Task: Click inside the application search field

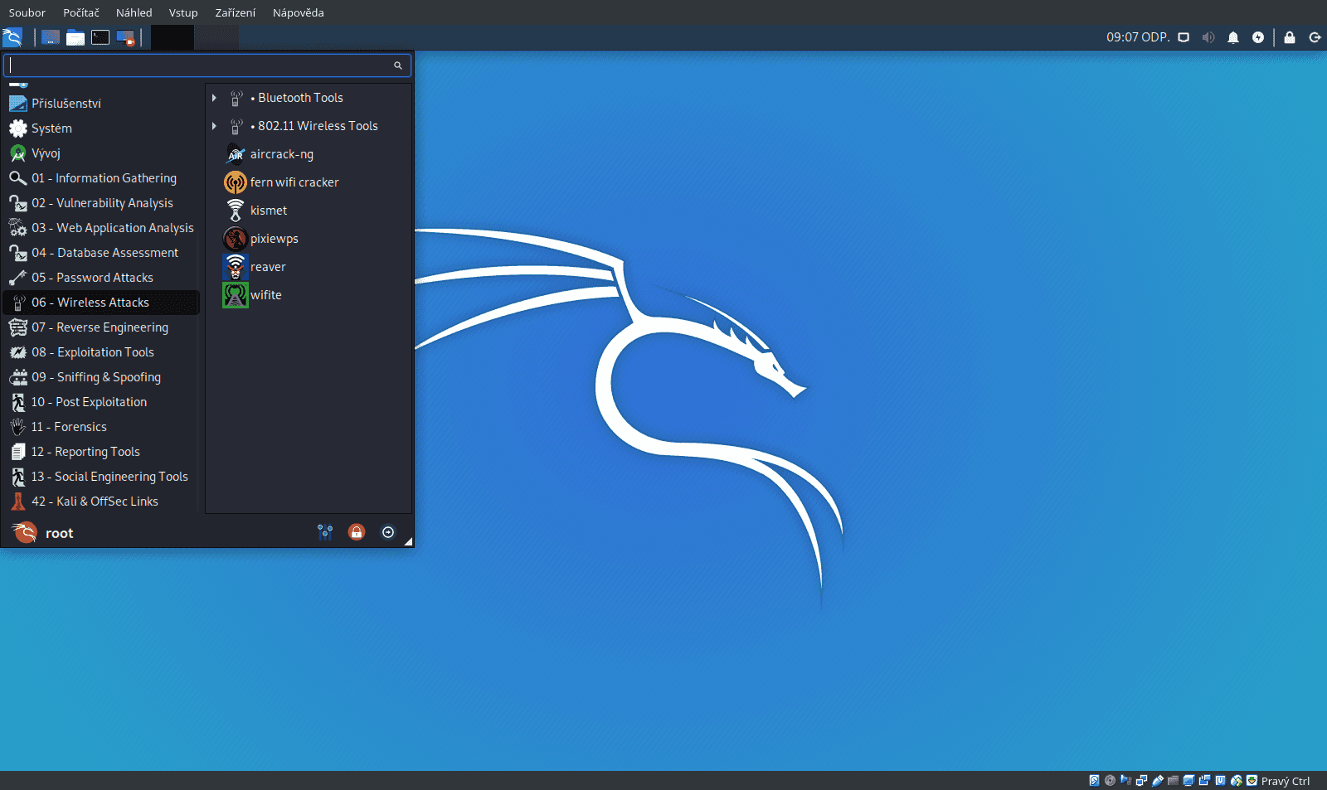Action: tap(199, 65)
